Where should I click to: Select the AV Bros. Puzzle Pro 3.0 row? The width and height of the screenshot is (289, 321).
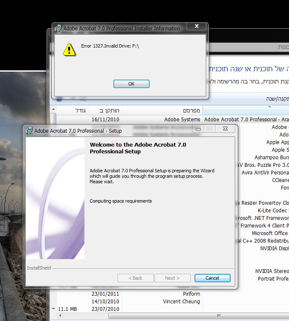click(263, 165)
